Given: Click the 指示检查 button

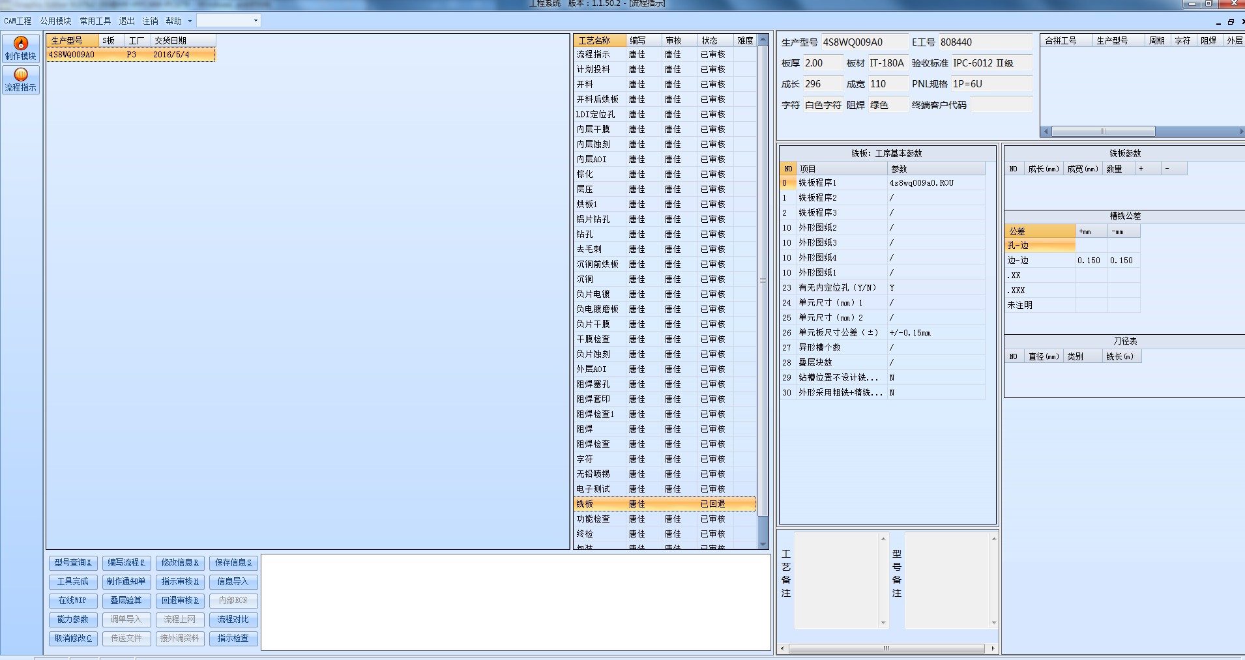Looking at the screenshot, I should [x=233, y=638].
